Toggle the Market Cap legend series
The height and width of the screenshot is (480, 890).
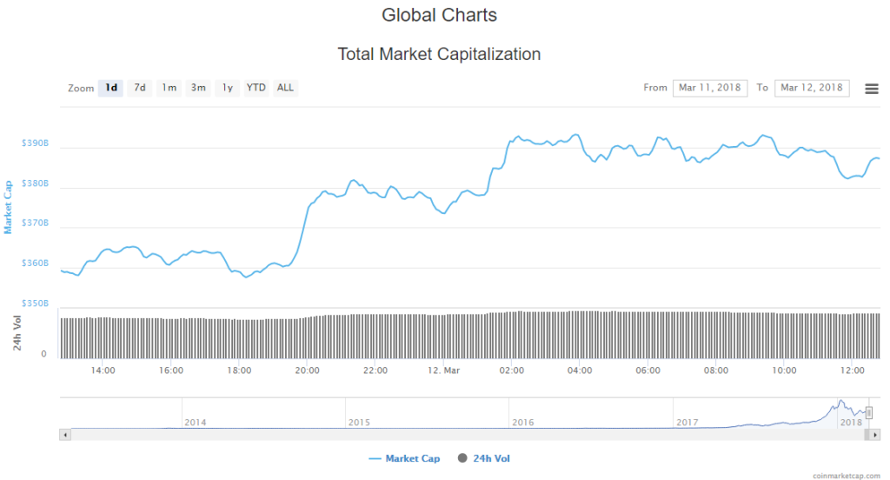[x=404, y=458]
